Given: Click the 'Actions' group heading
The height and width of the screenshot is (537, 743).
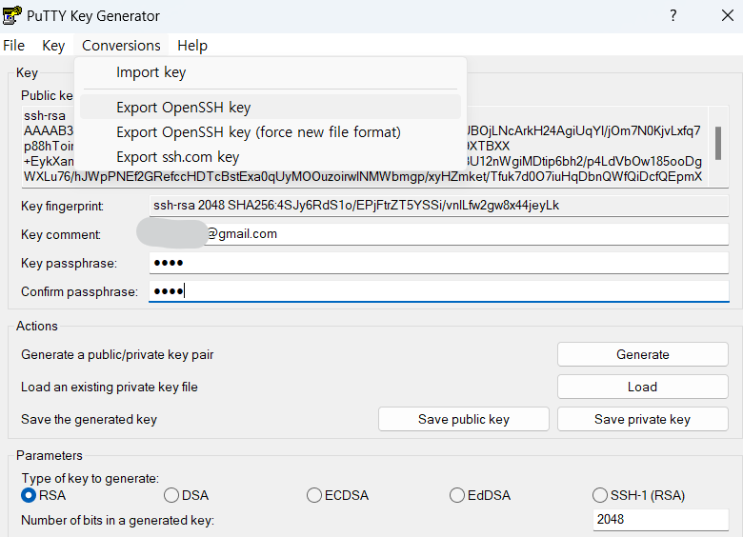Looking at the screenshot, I should [37, 326].
